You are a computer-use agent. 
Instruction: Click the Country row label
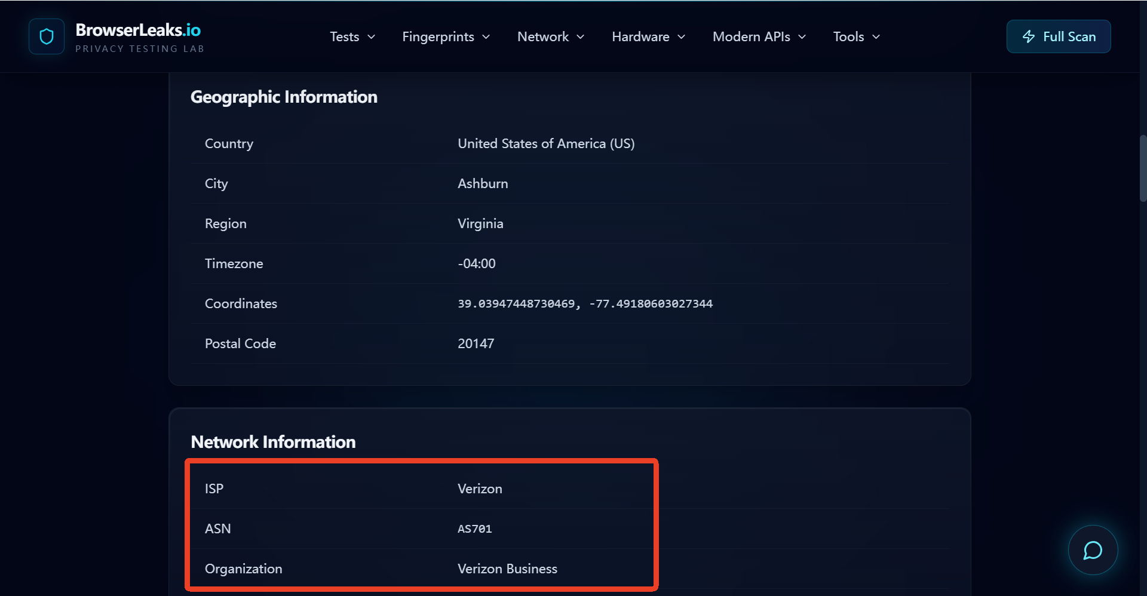tap(229, 143)
